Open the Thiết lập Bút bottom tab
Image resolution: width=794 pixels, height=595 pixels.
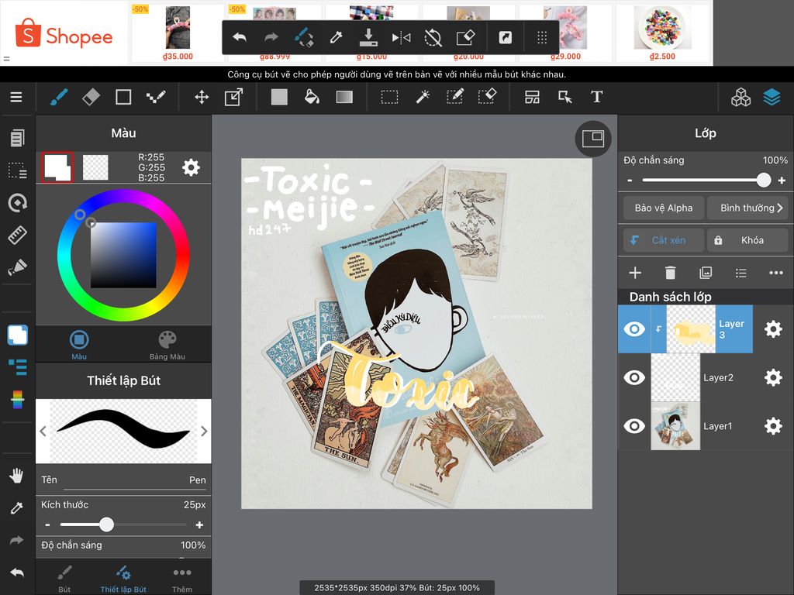[123, 578]
